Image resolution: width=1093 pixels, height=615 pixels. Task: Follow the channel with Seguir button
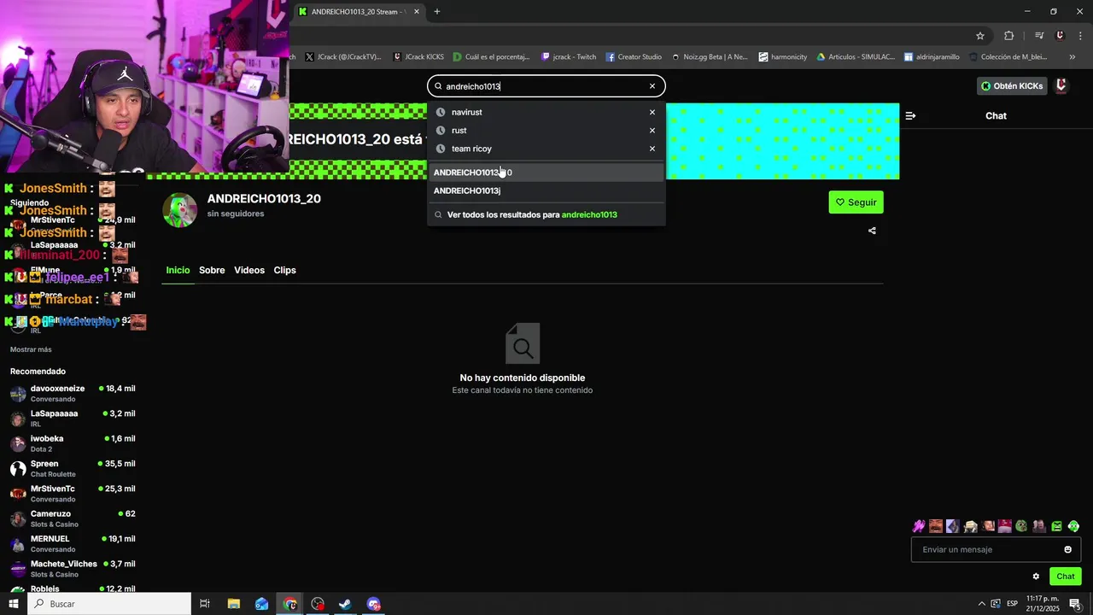(856, 202)
